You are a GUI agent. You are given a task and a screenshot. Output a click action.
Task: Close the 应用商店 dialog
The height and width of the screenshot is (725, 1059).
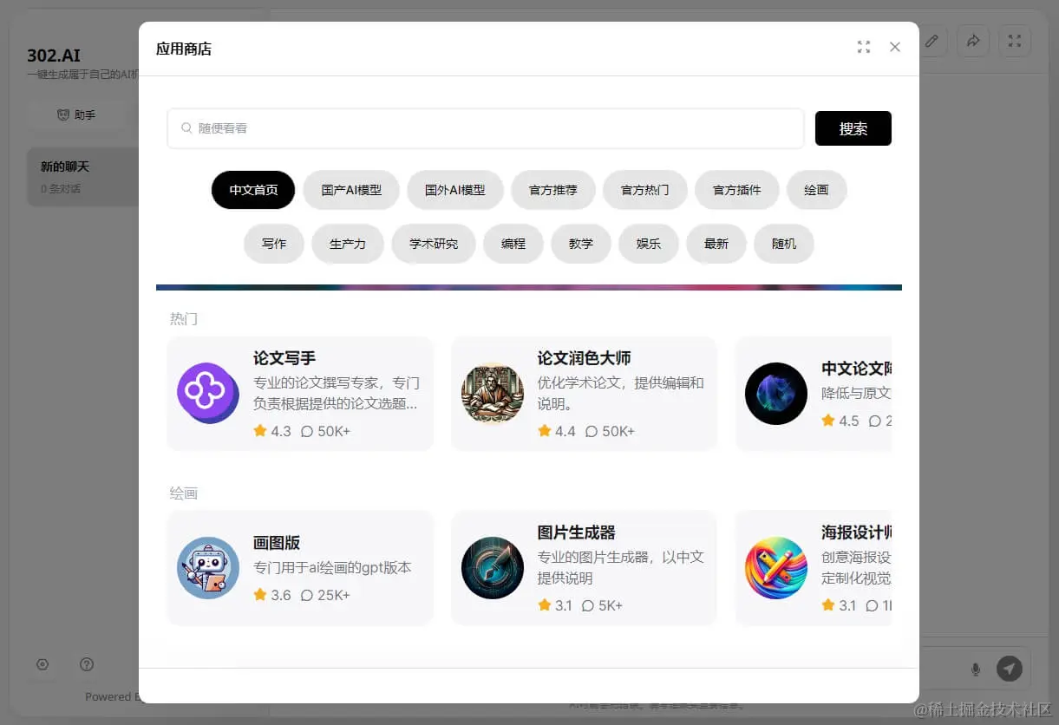point(895,47)
